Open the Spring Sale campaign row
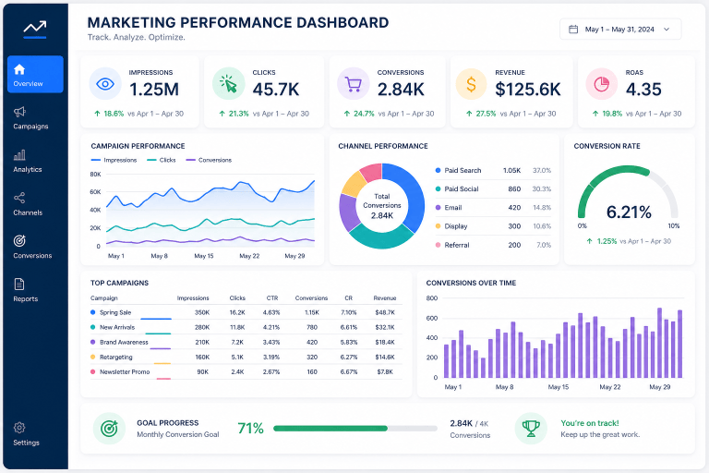Viewport: 709px width, 473px height. tap(246, 312)
